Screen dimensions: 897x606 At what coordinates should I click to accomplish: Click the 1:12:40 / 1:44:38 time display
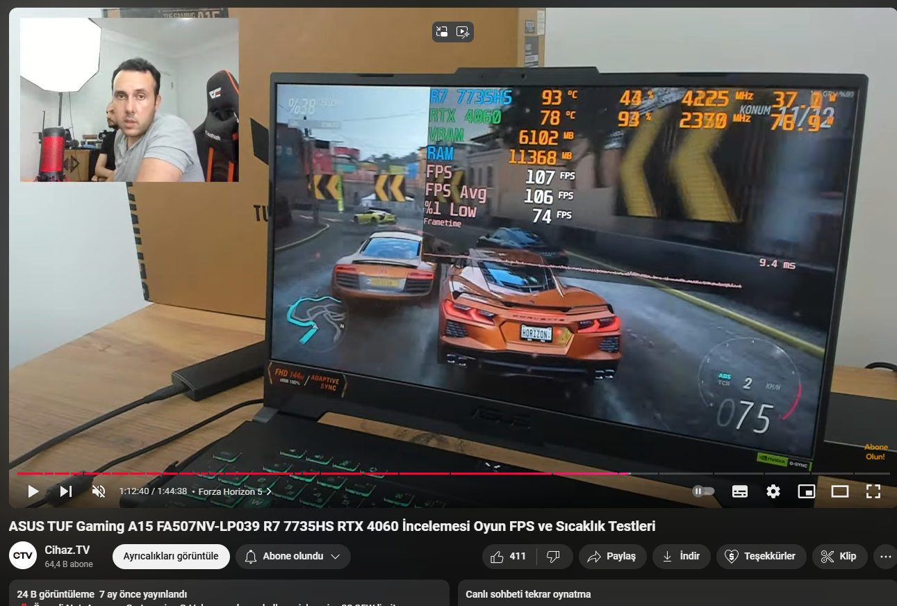click(x=153, y=491)
